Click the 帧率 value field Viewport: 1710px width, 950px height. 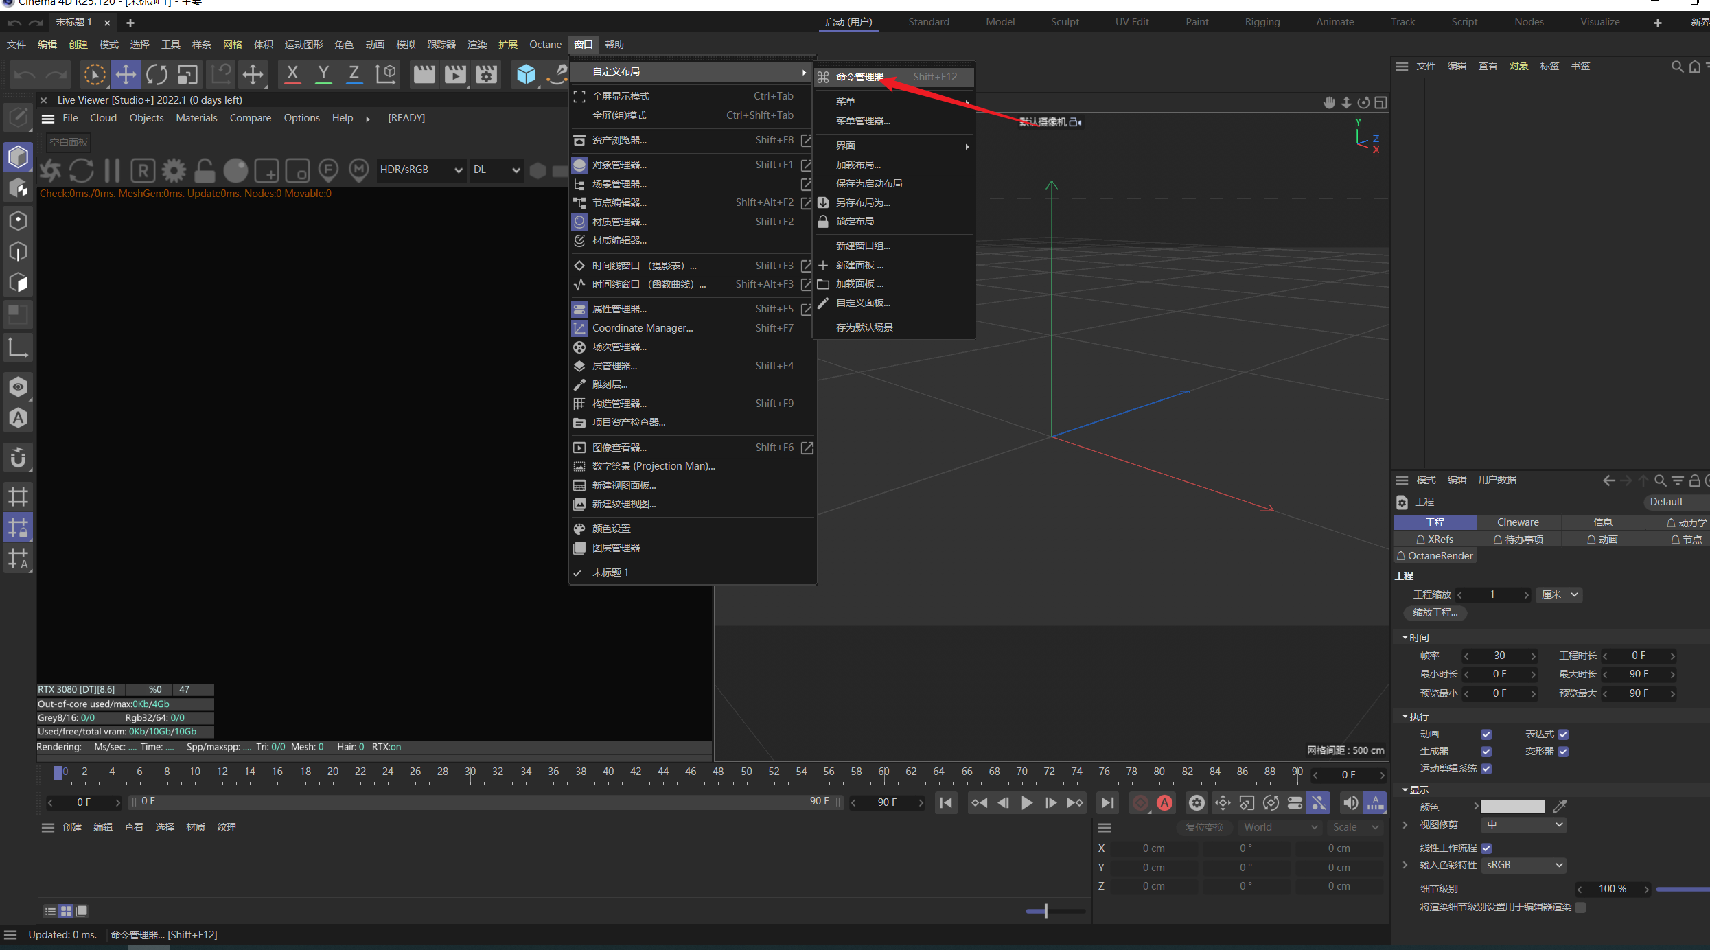click(x=1499, y=656)
